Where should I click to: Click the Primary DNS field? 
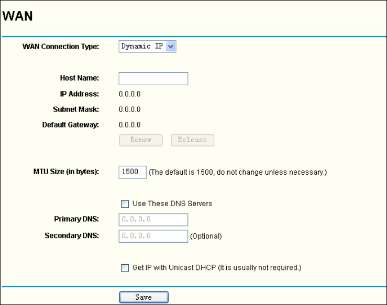[x=153, y=219]
